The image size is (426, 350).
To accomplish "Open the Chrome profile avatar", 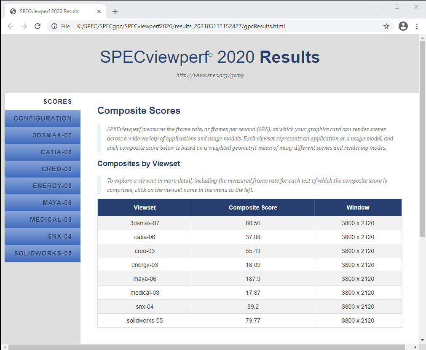I will point(403,26).
